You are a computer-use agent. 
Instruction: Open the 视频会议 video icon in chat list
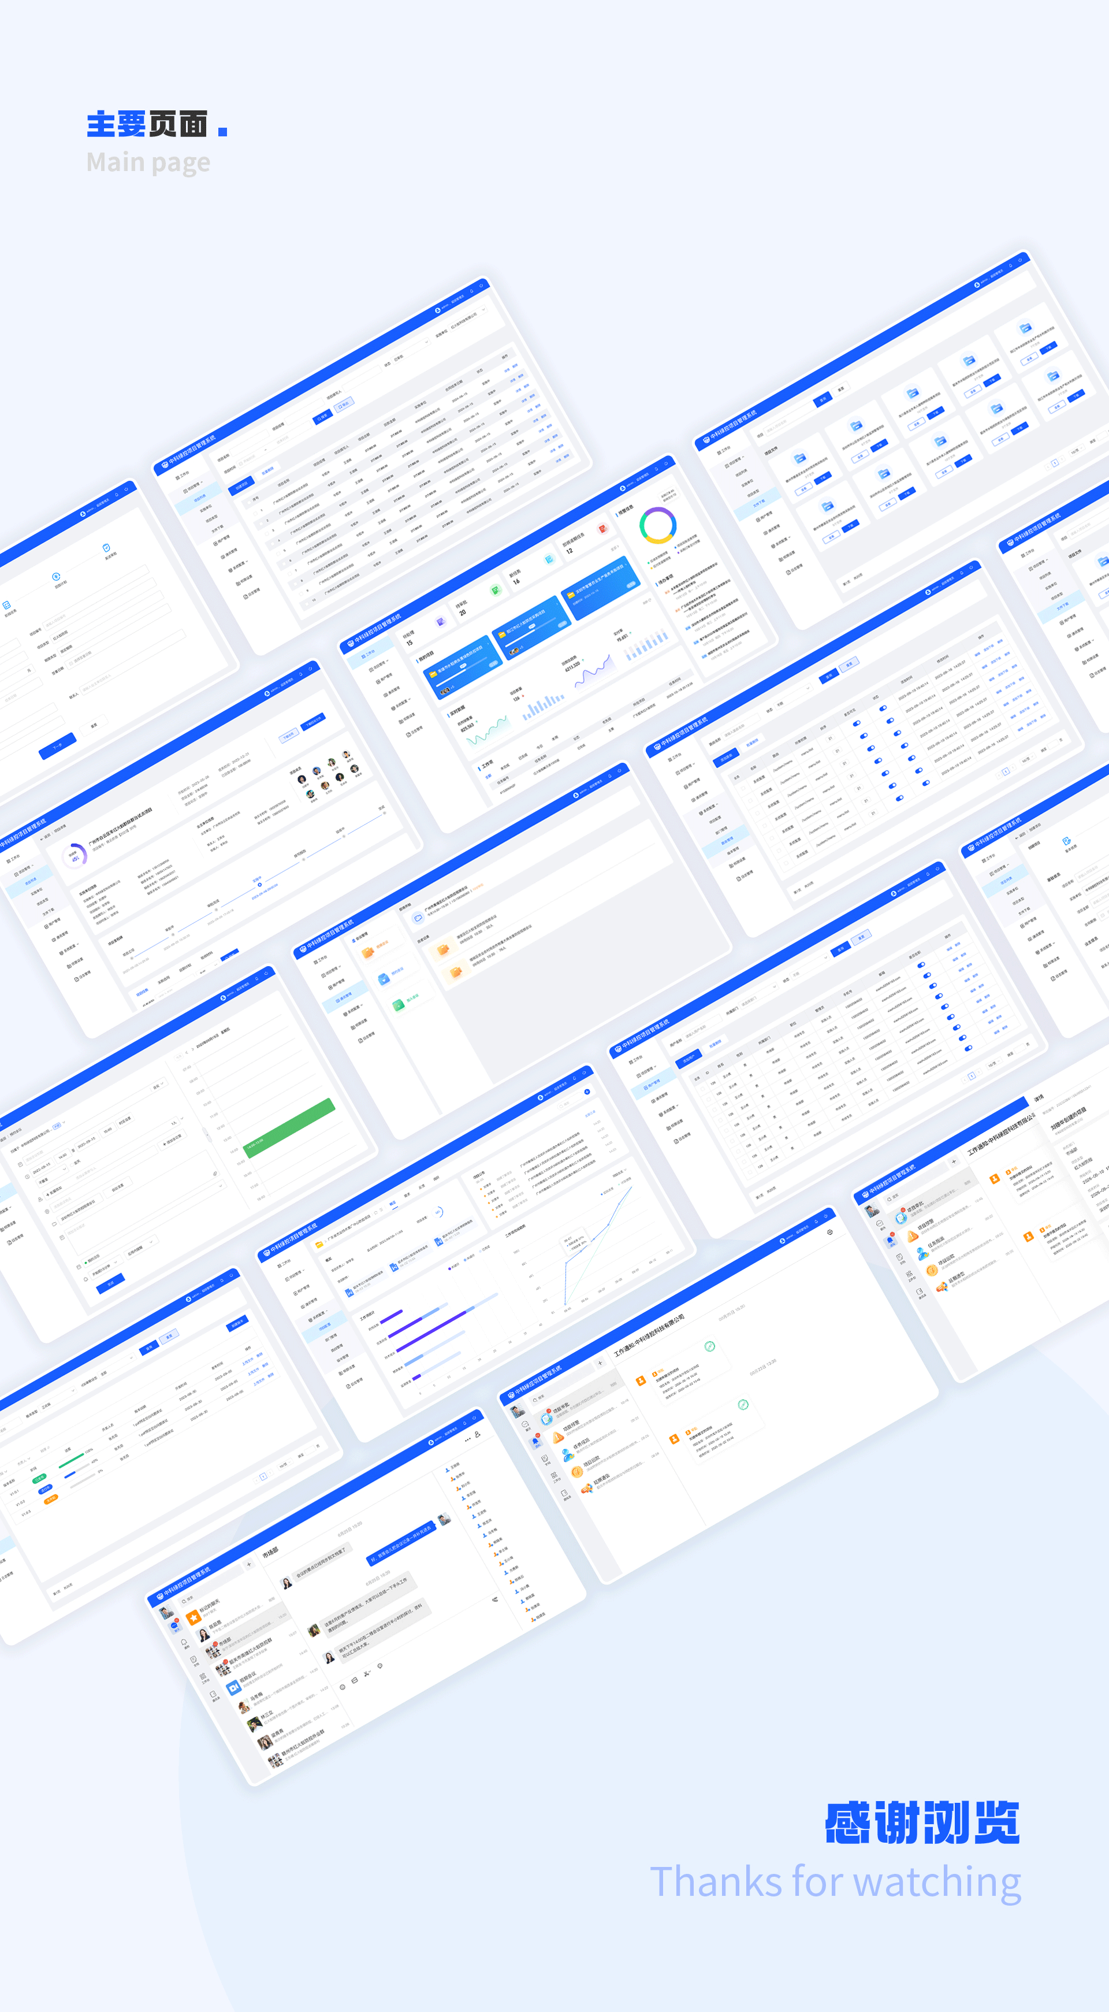coord(235,1688)
